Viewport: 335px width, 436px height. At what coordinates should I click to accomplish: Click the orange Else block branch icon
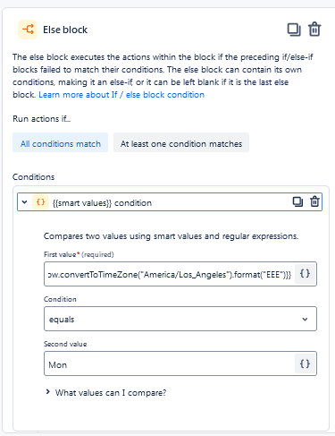point(28,30)
